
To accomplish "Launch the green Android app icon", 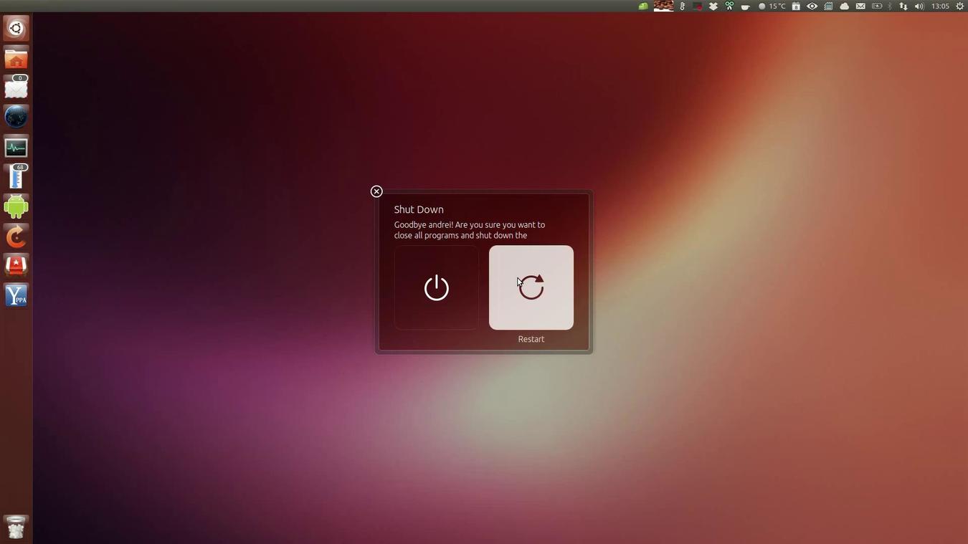I will coord(16,207).
